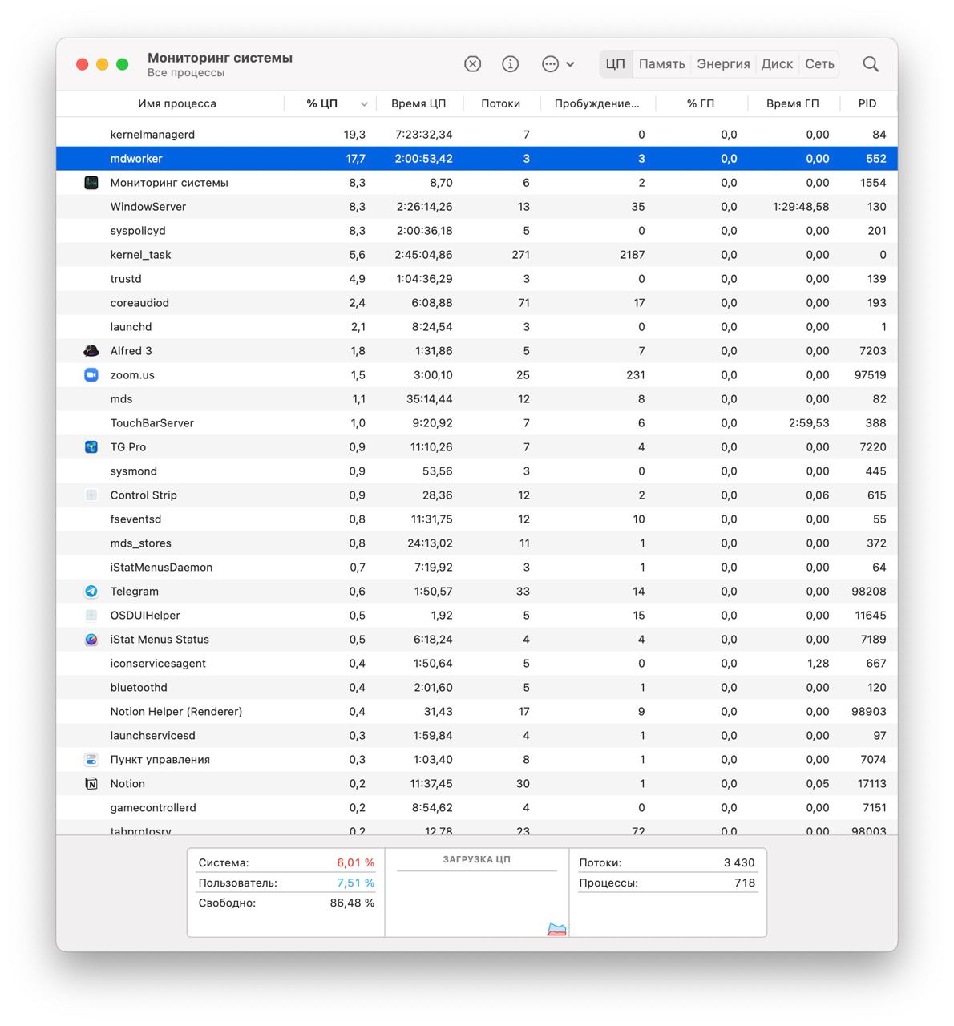Click the search magnifier icon
This screenshot has width=954, height=1026.
point(871,64)
